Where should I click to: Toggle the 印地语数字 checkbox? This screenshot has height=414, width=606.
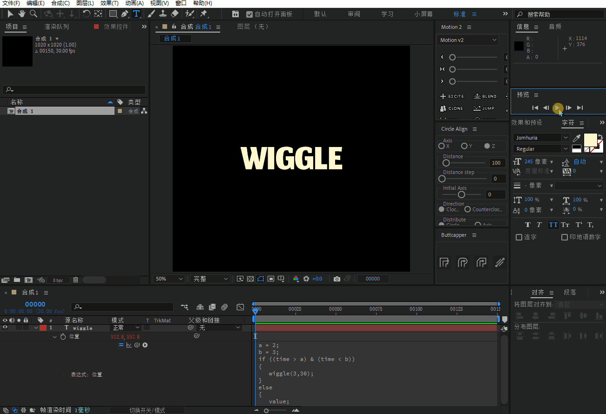pyautogui.click(x=565, y=237)
